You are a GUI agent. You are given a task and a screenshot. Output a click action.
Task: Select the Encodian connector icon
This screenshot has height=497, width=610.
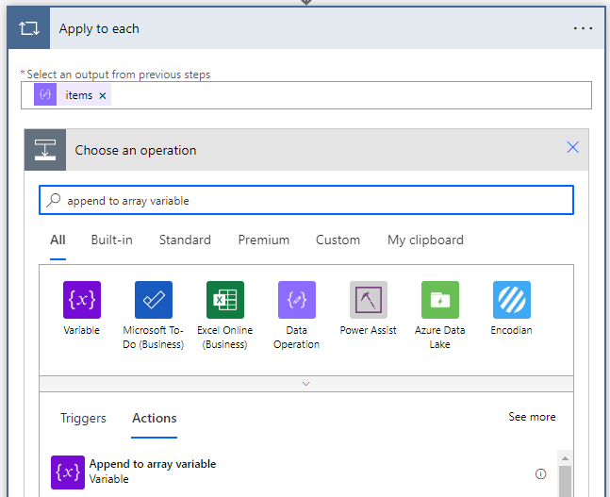click(x=511, y=300)
